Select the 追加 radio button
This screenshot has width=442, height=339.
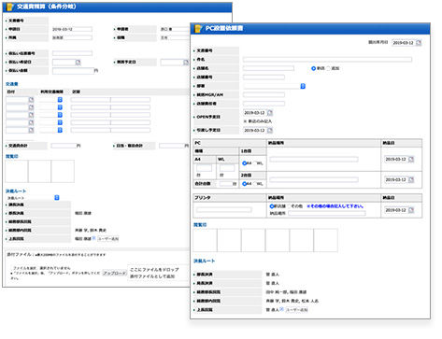(x=328, y=68)
